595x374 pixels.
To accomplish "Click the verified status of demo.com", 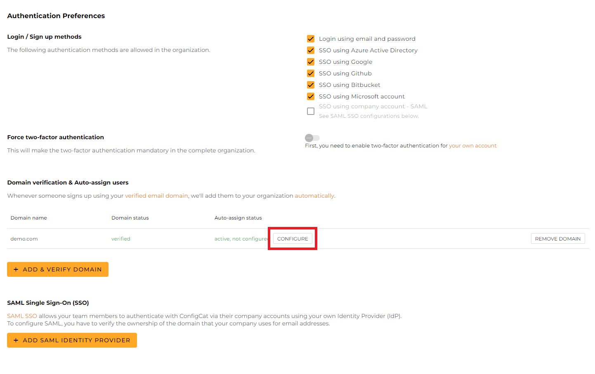I will pyautogui.click(x=120, y=238).
